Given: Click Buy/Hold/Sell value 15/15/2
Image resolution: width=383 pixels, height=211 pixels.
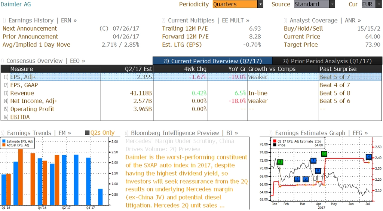Looking at the screenshot, I should 369,28.
